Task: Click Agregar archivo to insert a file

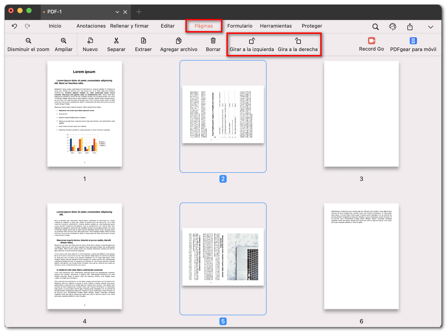Action: coord(179,44)
